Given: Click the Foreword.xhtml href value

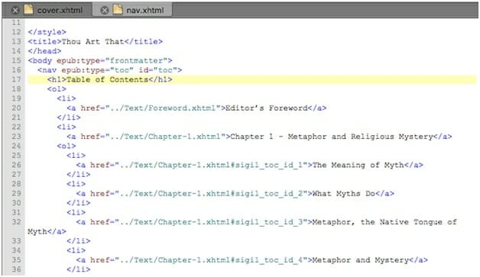Looking at the screenshot, I should pyautogui.click(x=163, y=108).
